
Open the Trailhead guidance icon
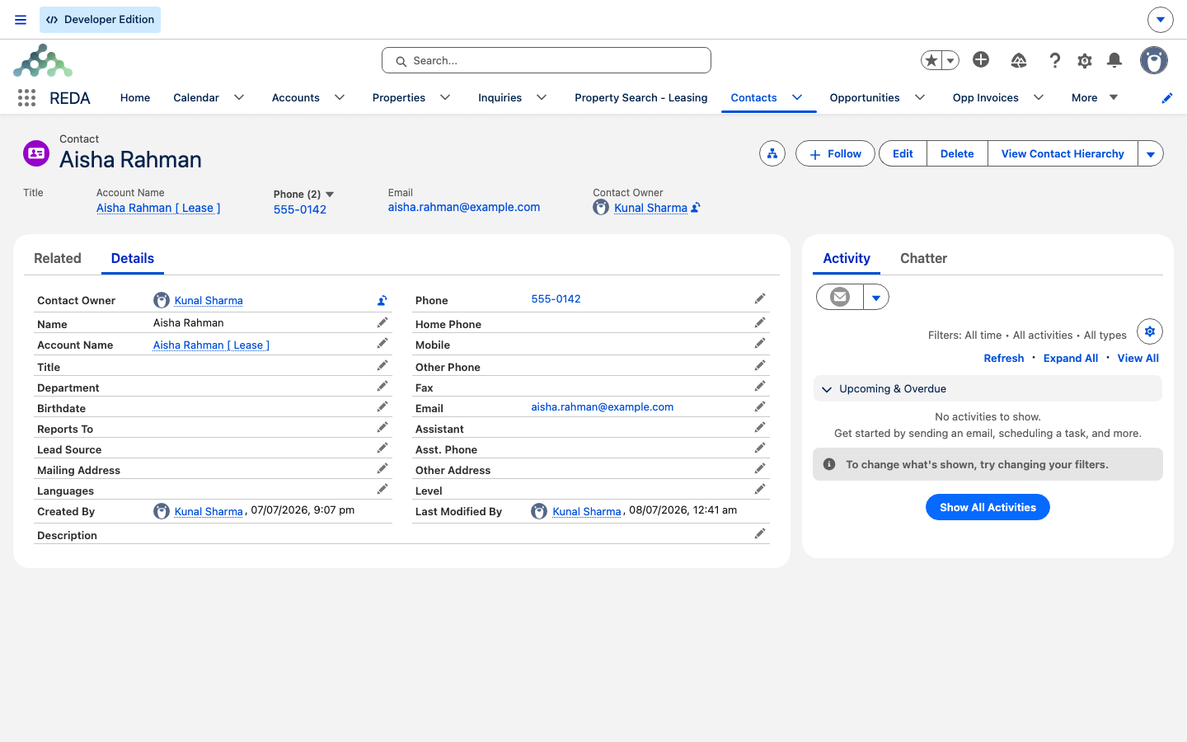pyautogui.click(x=1019, y=60)
